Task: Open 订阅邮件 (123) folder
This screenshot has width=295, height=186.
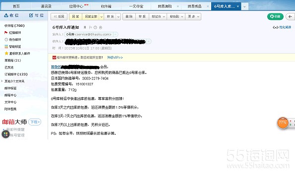Action: 16,74
